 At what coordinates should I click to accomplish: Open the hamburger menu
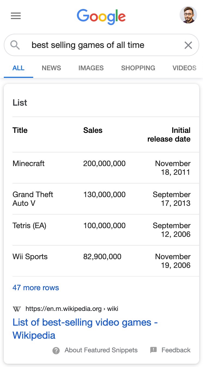click(x=16, y=16)
